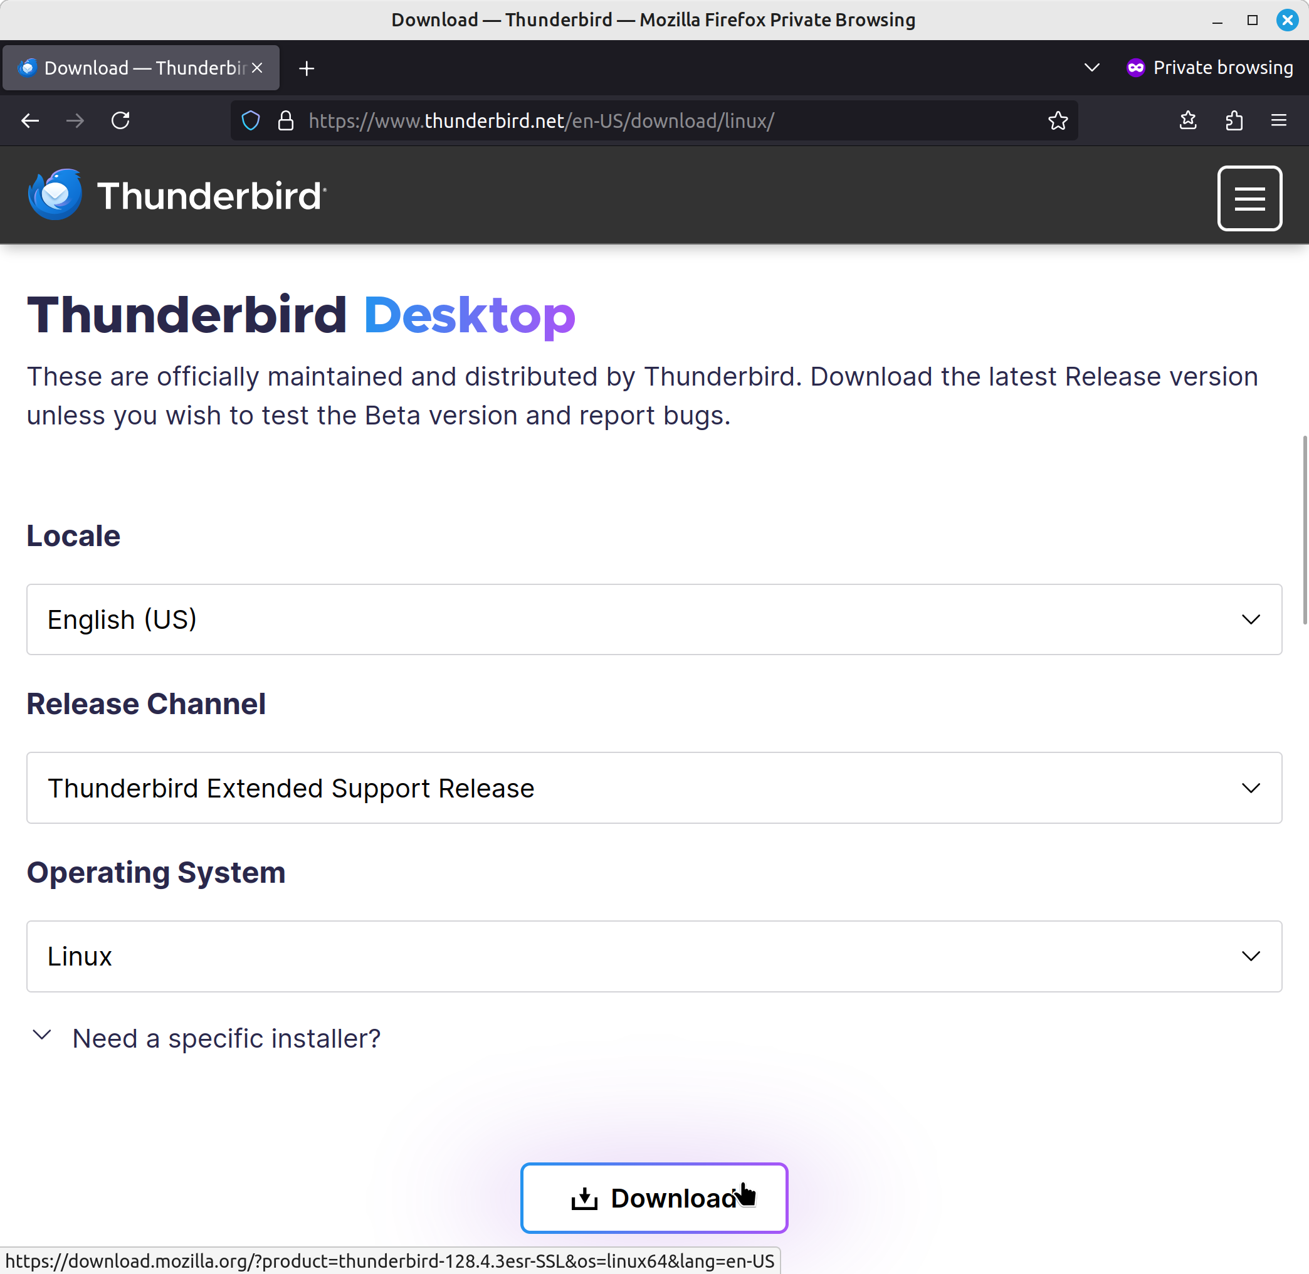Click the Locale heading text
This screenshot has height=1274, width=1309.
73,536
